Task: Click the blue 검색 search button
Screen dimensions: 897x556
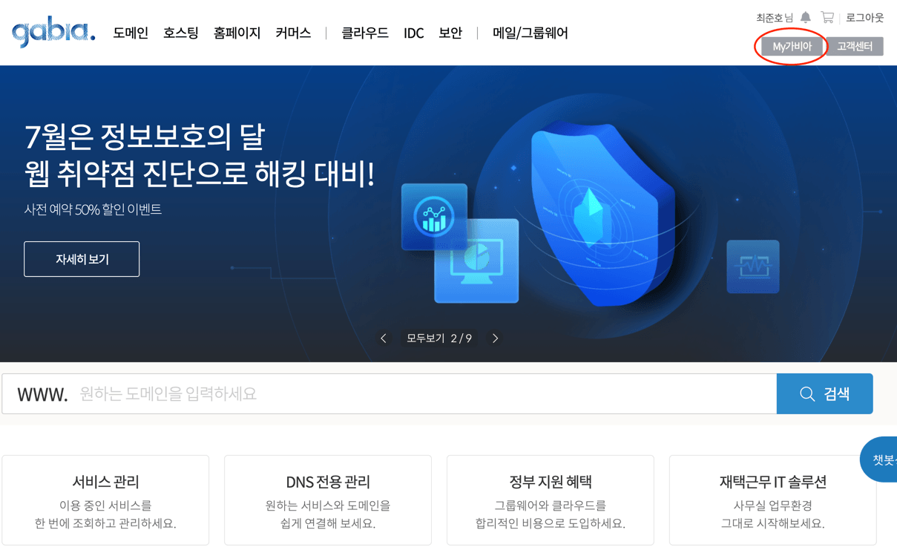Action: [824, 393]
